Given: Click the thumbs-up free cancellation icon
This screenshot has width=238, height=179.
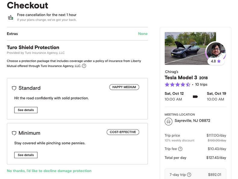Looking at the screenshot, I should tap(11, 17).
